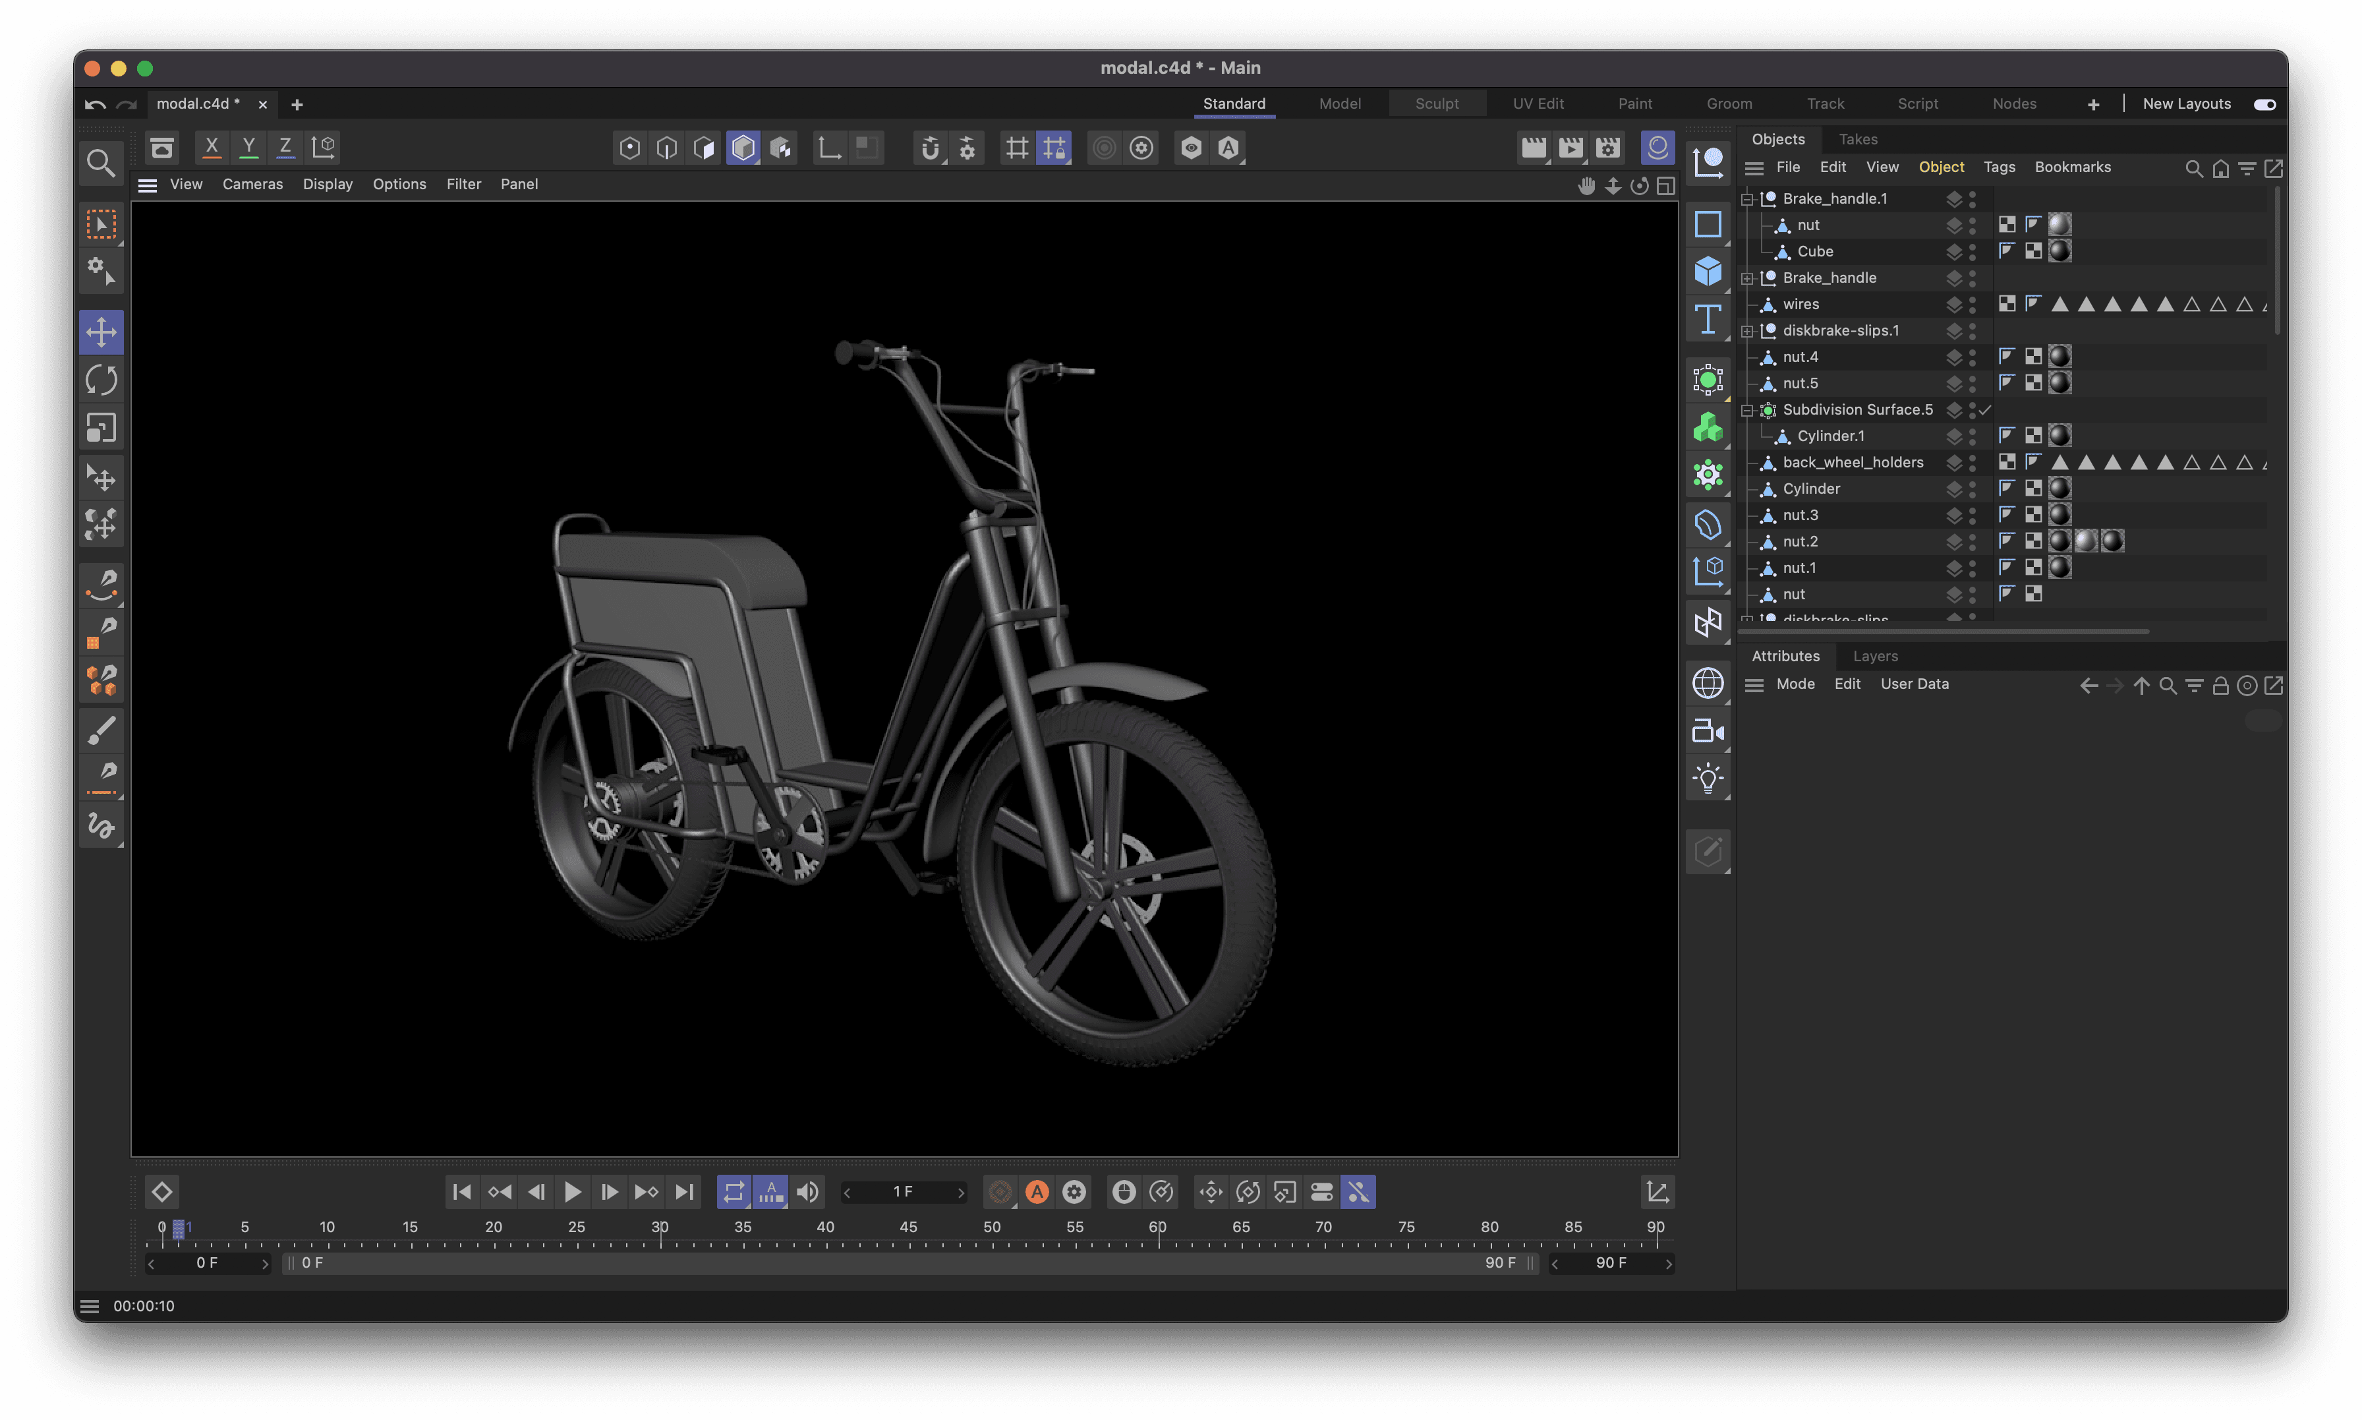Toggle X axis lock
The width and height of the screenshot is (2362, 1420).
tap(212, 148)
